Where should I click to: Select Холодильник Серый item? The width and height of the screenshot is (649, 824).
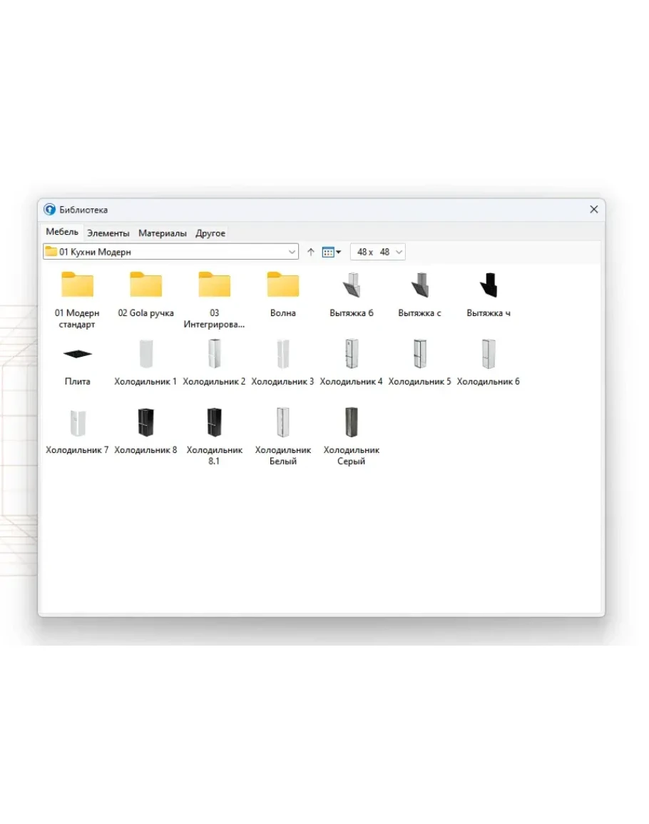(x=351, y=422)
